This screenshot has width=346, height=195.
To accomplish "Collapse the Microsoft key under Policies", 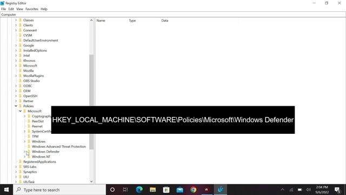I will 21,111.
